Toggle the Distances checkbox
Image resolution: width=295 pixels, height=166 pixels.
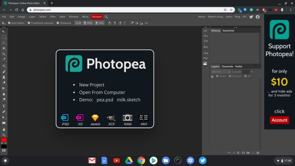58,23
